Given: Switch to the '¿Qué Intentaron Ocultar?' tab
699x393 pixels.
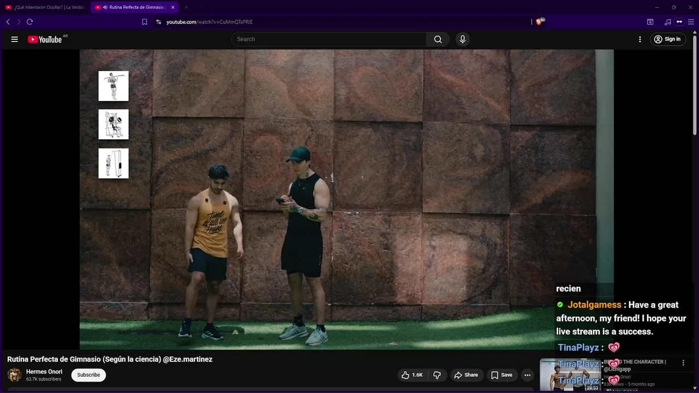Looking at the screenshot, I should point(46,7).
